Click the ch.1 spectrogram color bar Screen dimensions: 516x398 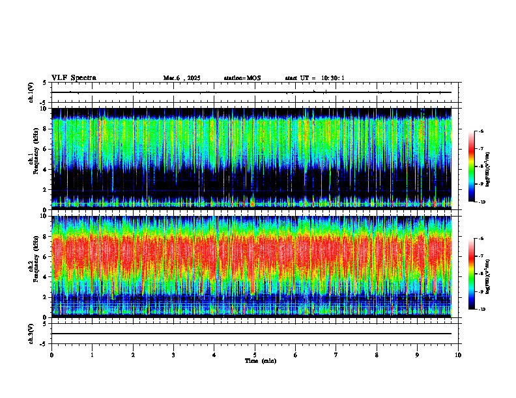(471, 166)
